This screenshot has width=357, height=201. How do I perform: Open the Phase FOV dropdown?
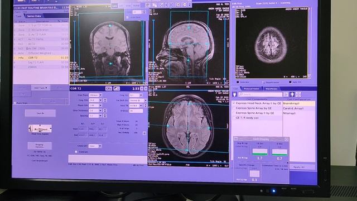[x=100, y=106]
